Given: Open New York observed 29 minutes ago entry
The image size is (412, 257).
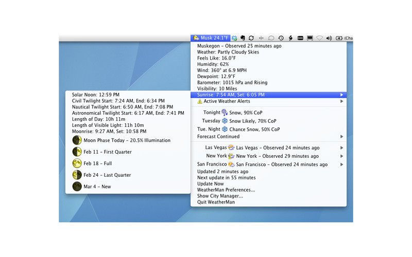Looking at the screenshot, I should (268, 156).
